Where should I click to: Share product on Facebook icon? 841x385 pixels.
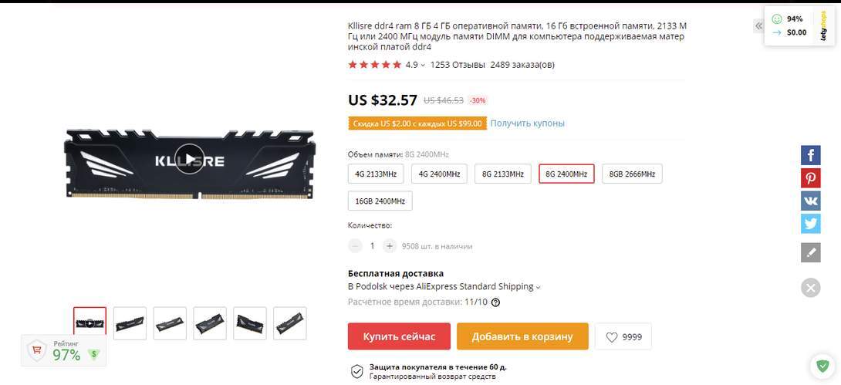810,156
